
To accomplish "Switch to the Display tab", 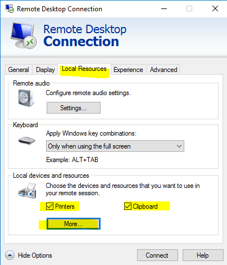I will point(46,70).
